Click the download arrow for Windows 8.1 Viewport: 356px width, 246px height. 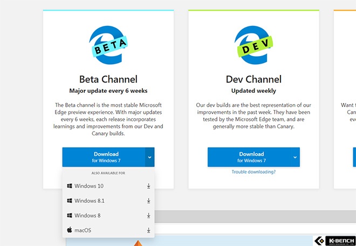point(148,201)
